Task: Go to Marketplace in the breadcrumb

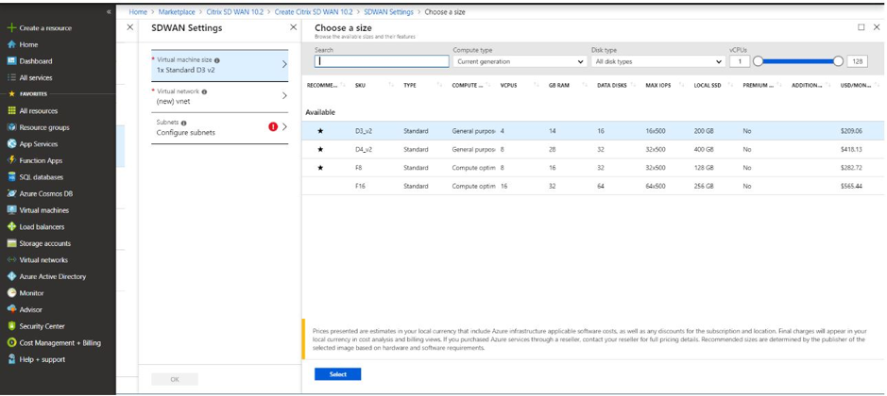Action: pos(177,12)
